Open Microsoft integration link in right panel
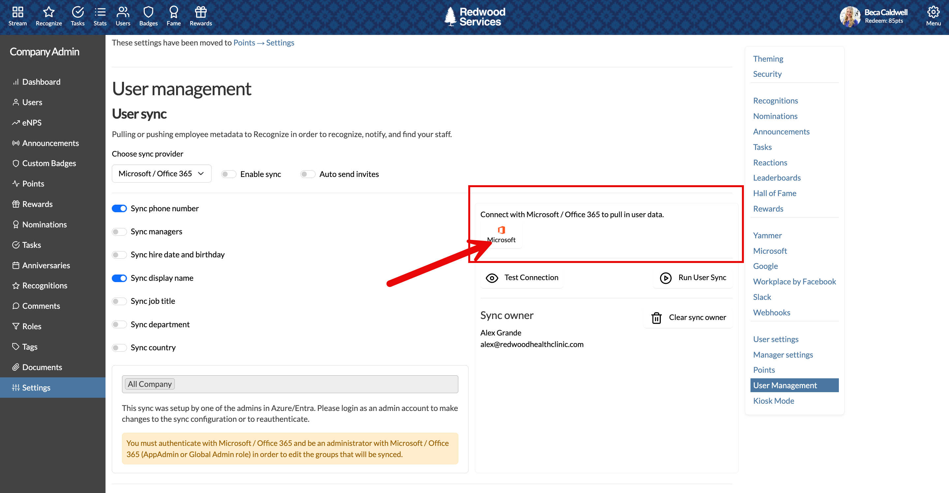Image resolution: width=949 pixels, height=493 pixels. pyautogui.click(x=770, y=251)
